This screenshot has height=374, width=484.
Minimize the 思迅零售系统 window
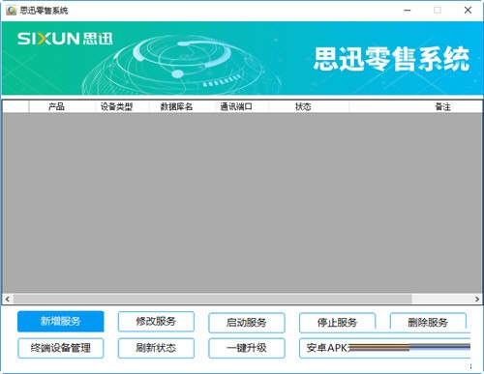(x=408, y=11)
